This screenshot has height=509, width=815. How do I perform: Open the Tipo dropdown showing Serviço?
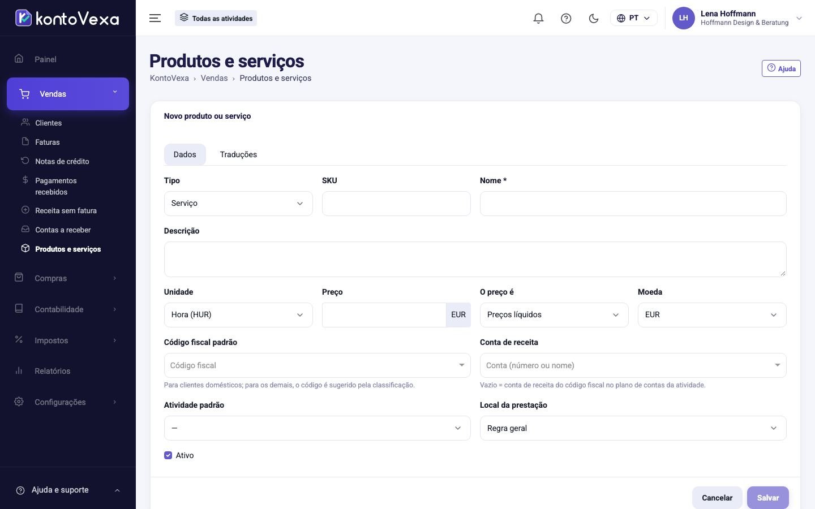[238, 204]
